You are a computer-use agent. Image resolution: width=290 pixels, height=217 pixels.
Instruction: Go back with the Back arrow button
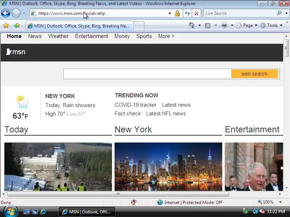click(x=5, y=13)
